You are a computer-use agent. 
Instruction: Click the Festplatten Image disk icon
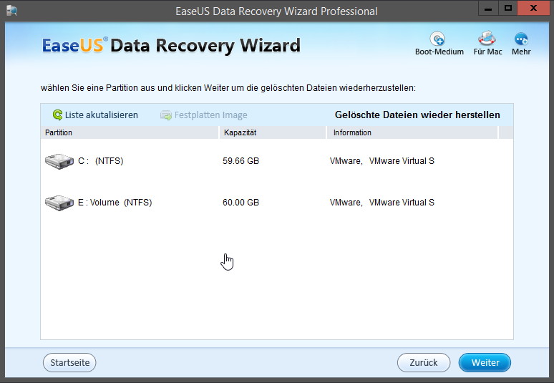tap(166, 115)
